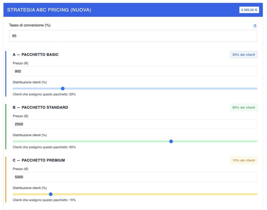Click the 15% dei clienti badge

(244, 160)
